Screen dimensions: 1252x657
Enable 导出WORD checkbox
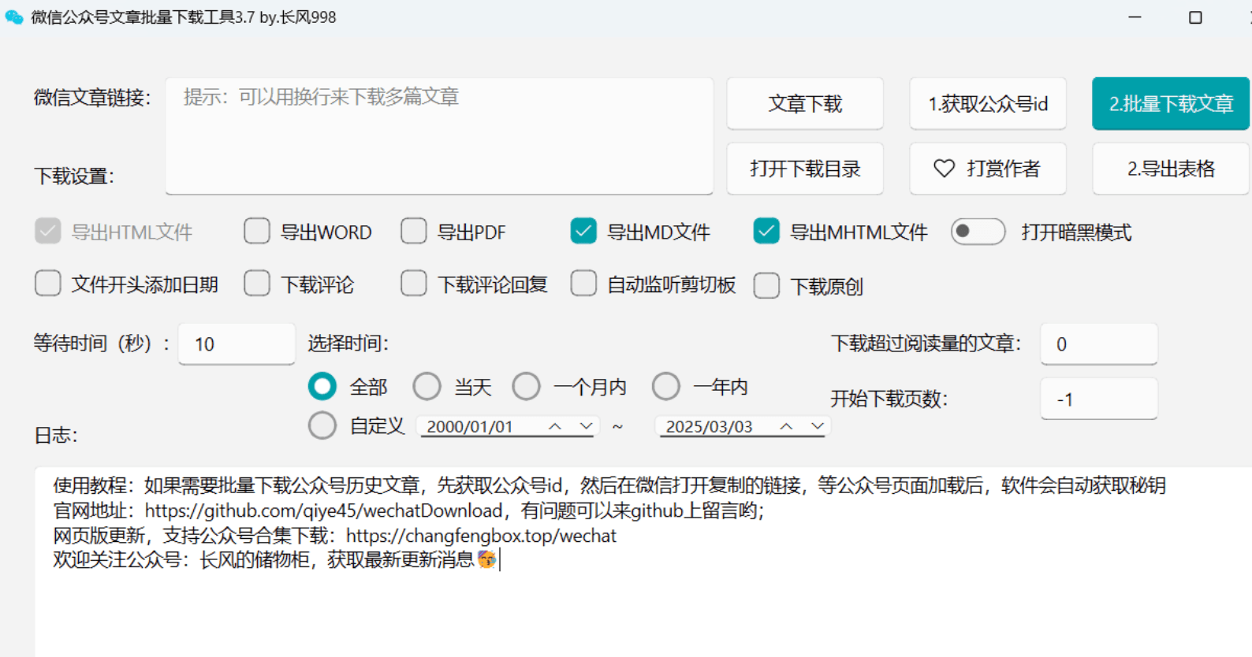click(257, 232)
